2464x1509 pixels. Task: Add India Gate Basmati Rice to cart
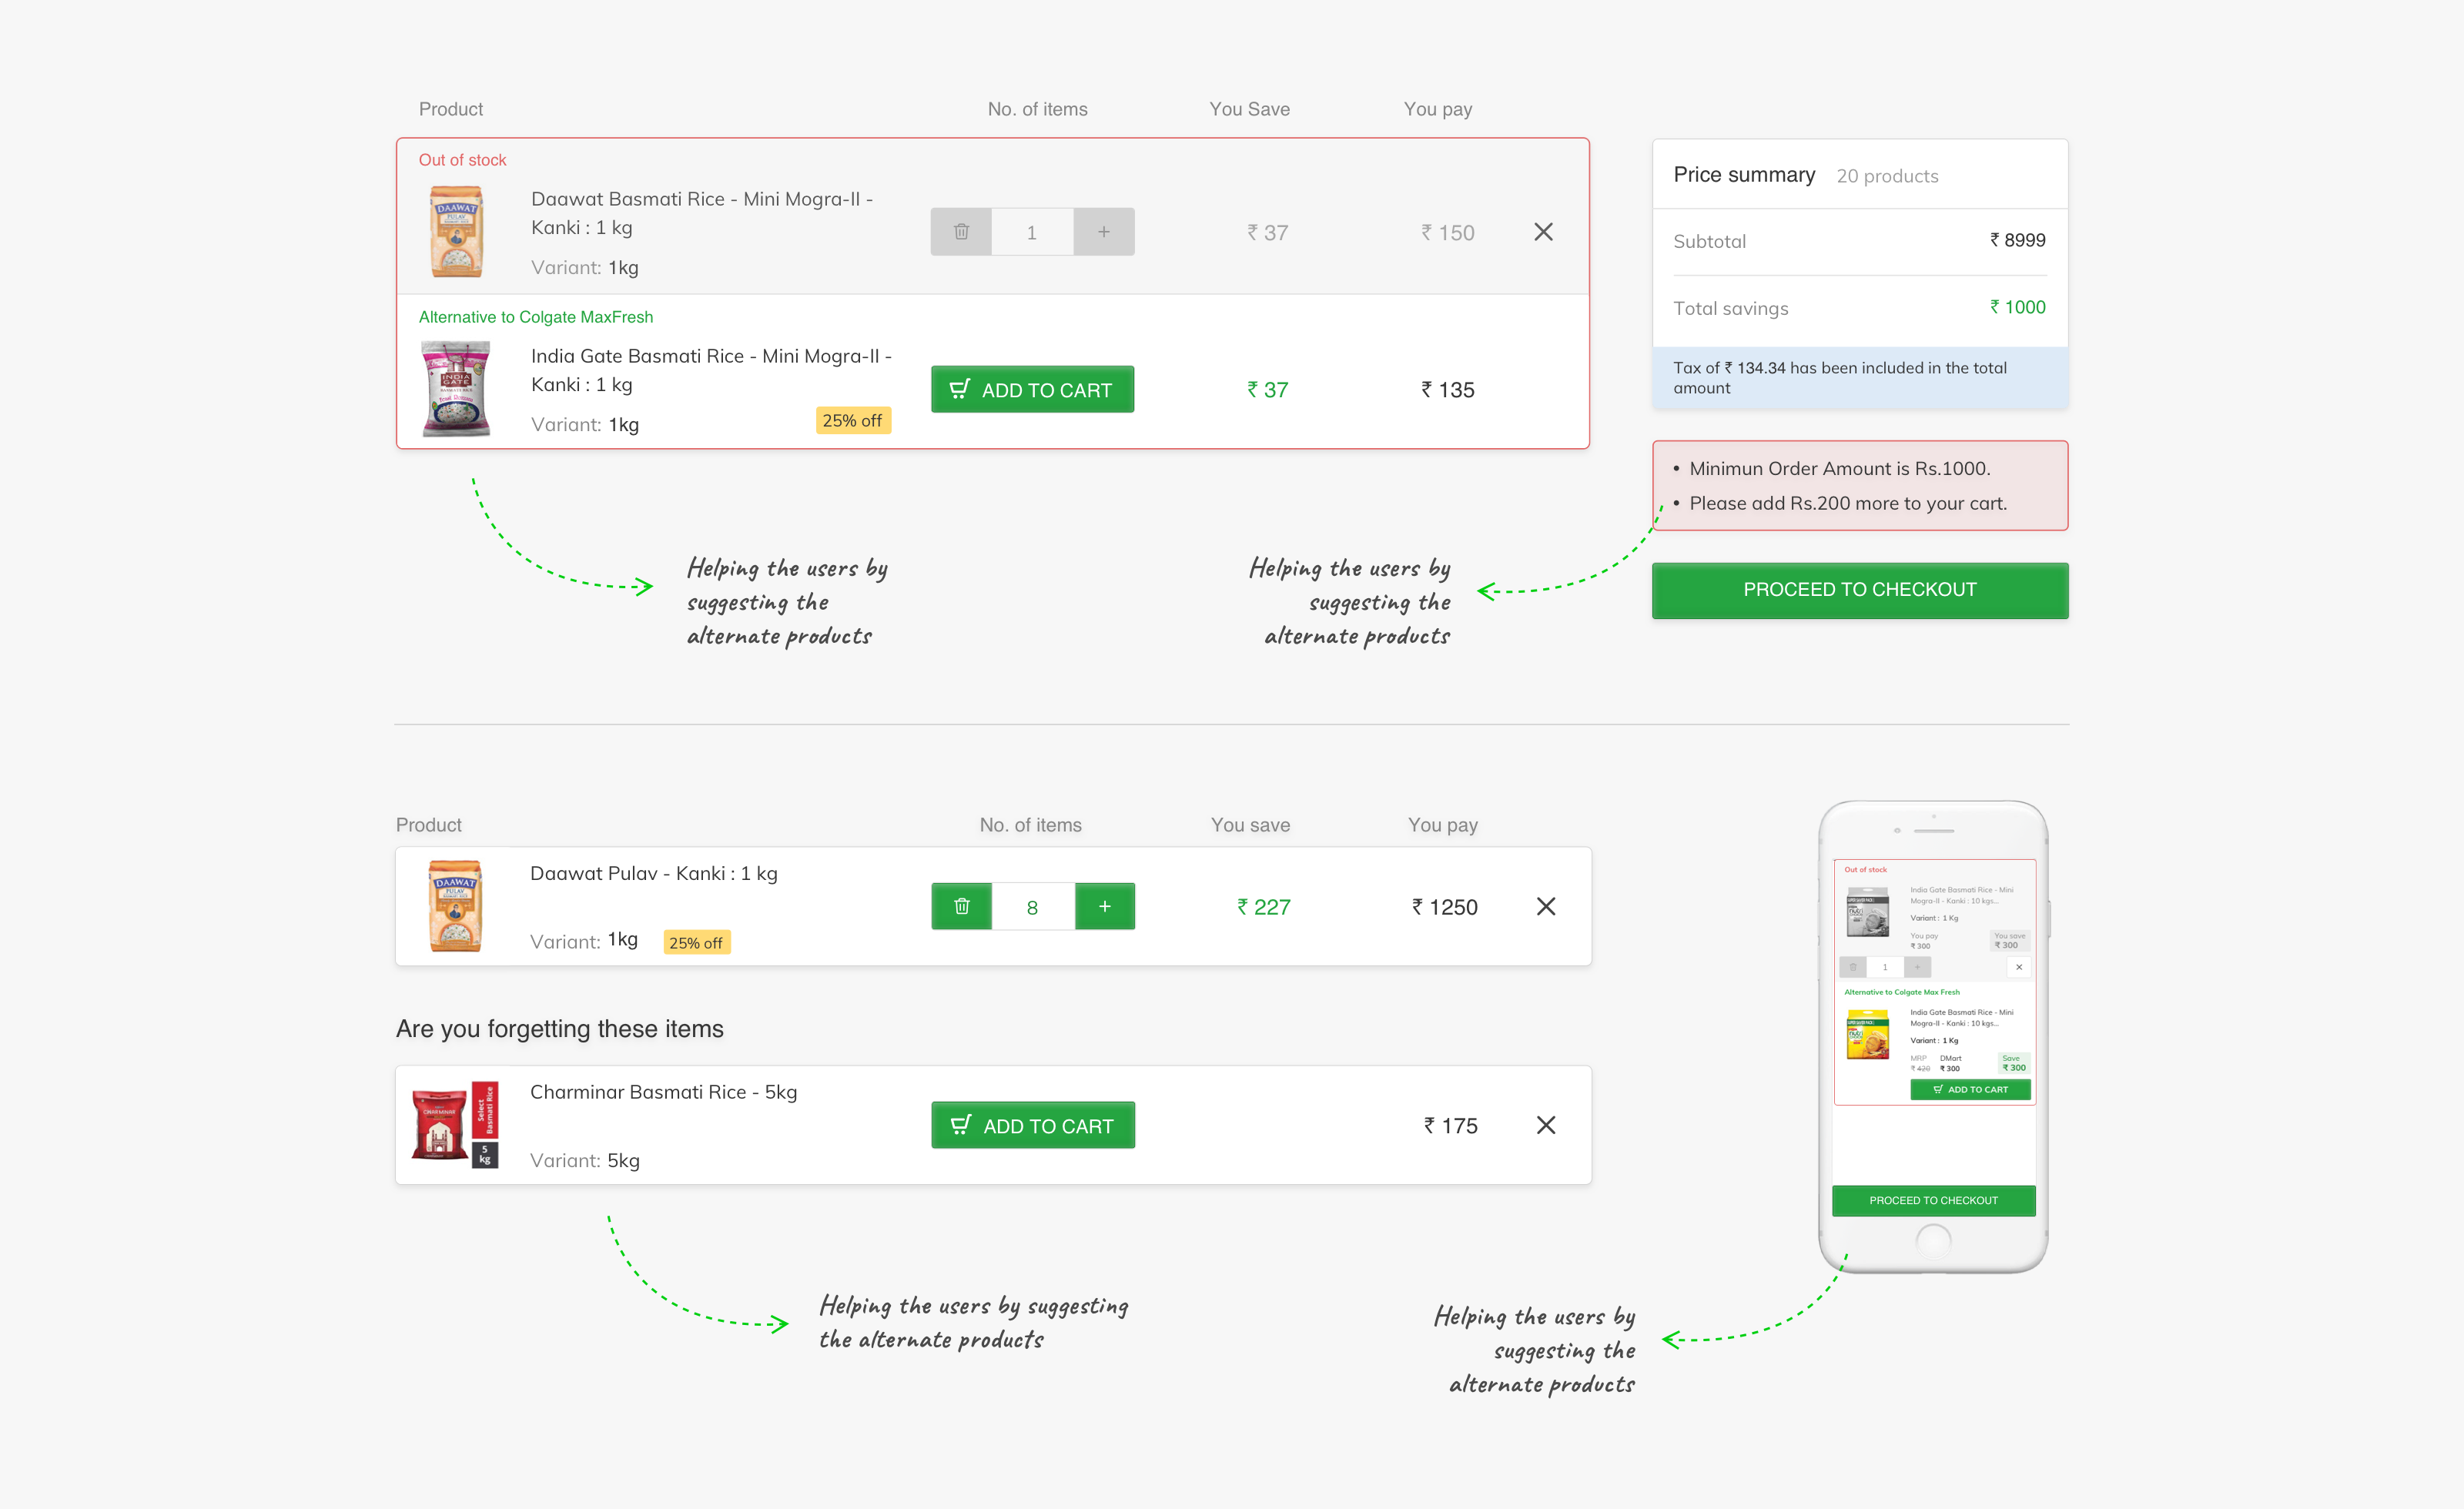pos(1032,390)
